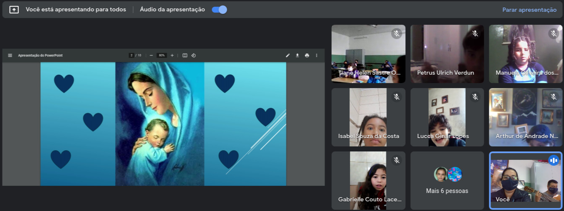The width and height of the screenshot is (564, 211).
Task: Click muted mic icon on Tiane Helen's tile
Action: [396, 34]
